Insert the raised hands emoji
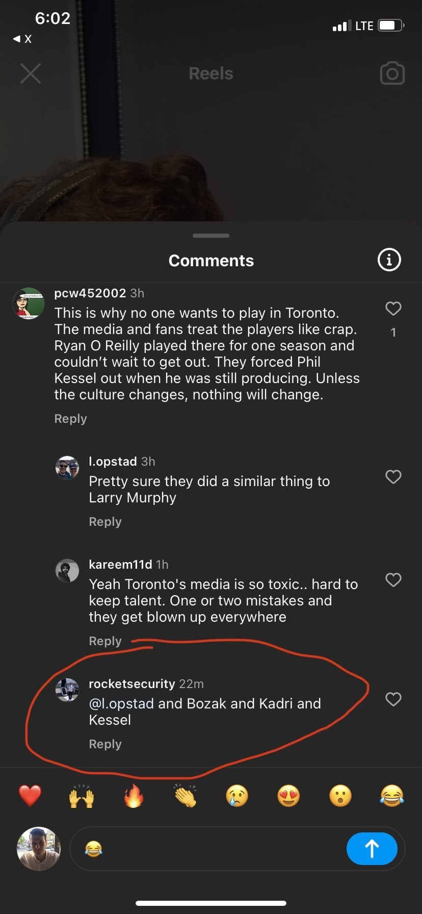The image size is (422, 914). [x=82, y=796]
